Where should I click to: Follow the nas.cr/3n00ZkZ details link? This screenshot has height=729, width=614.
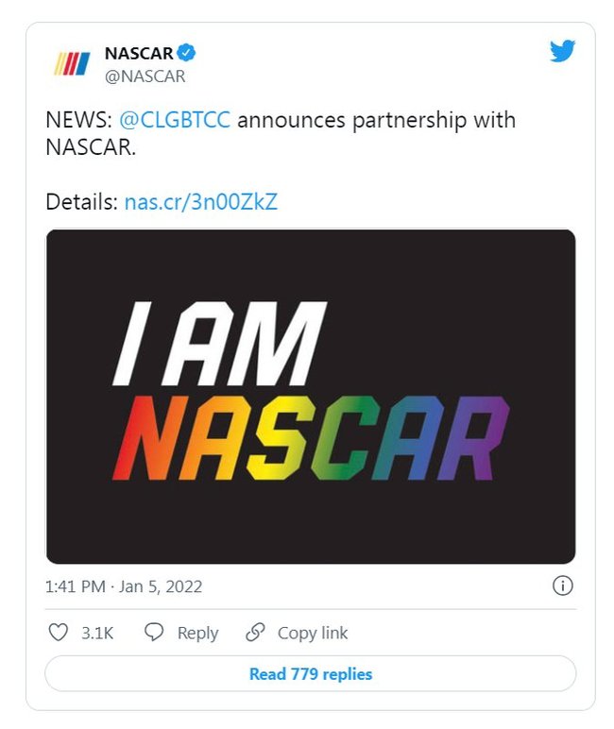(x=200, y=201)
